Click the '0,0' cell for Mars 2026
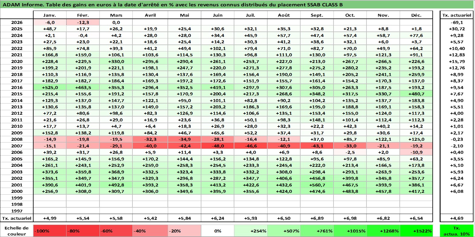The width and height of the screenshot is (475, 237). (116, 22)
